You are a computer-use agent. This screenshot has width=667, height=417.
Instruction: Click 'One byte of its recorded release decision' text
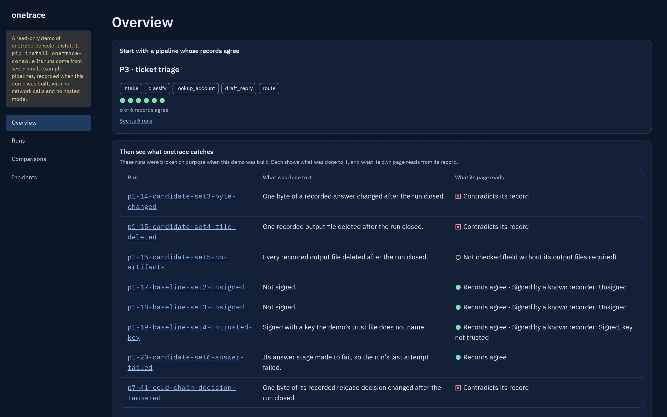[x=352, y=393]
